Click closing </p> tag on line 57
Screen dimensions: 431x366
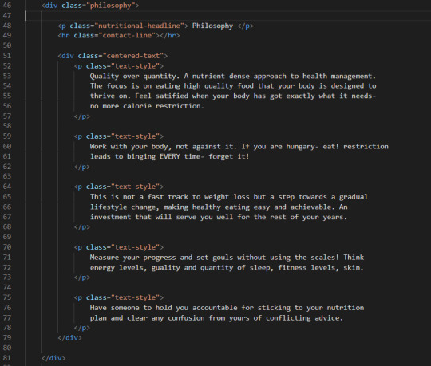(x=82, y=116)
